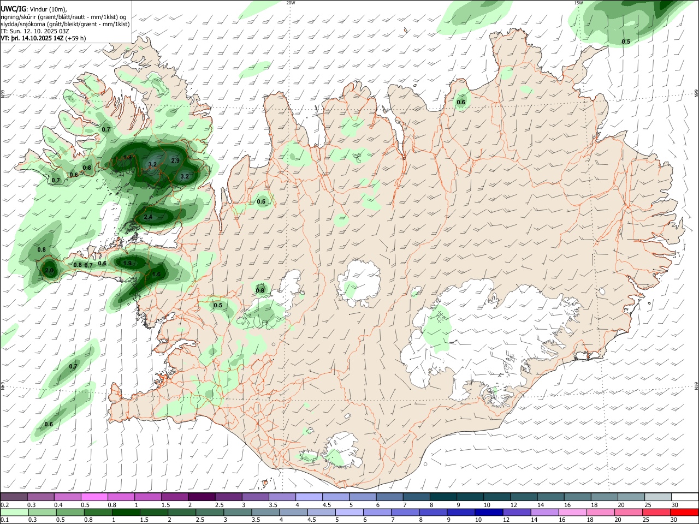Click the 'UWC/IG: Vindur (10m),' title text

pos(34,9)
